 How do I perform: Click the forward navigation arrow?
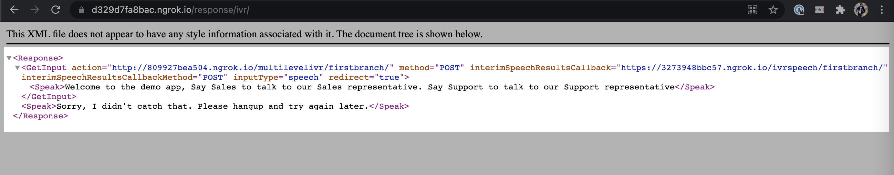[x=35, y=10]
